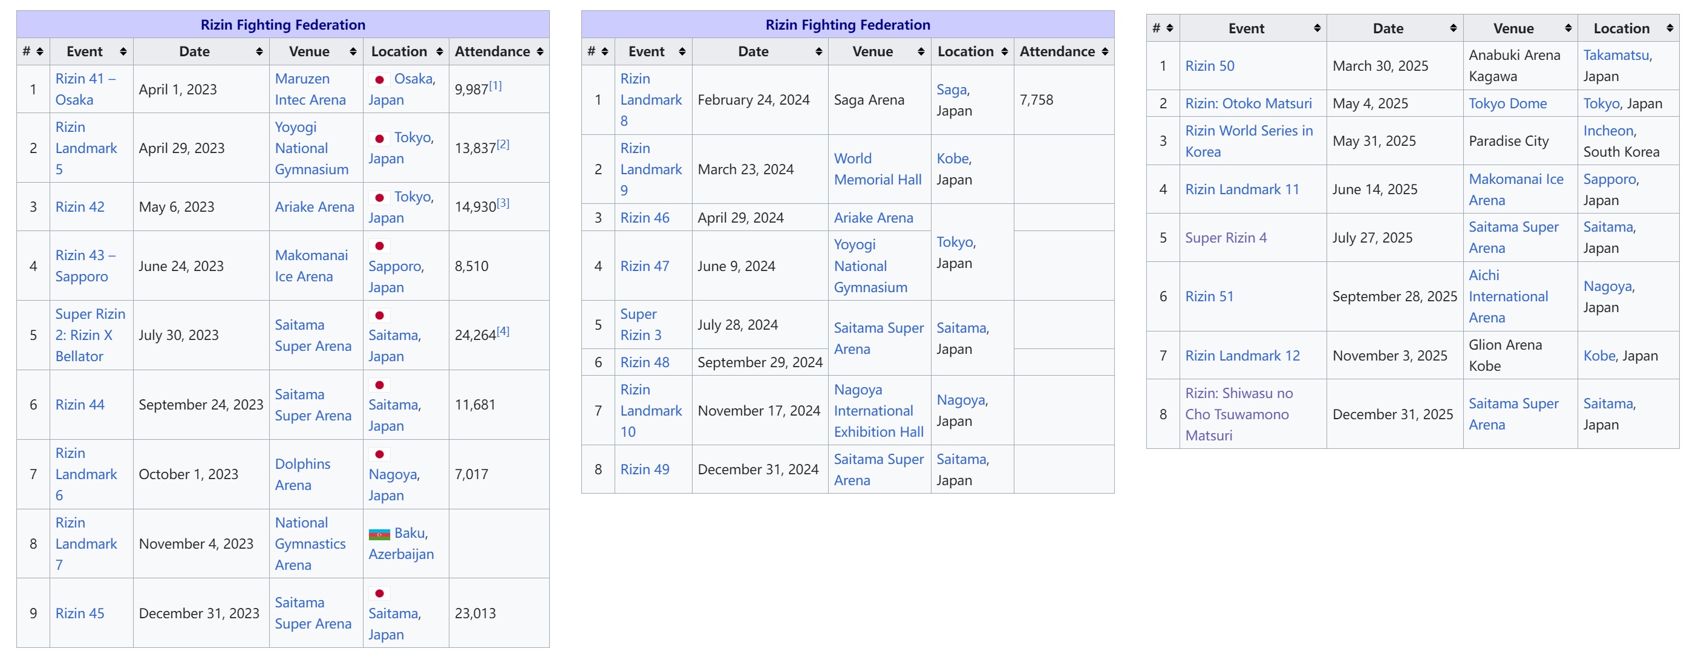Open the Rizin 45 event link
This screenshot has width=1707, height=663.
(79, 613)
